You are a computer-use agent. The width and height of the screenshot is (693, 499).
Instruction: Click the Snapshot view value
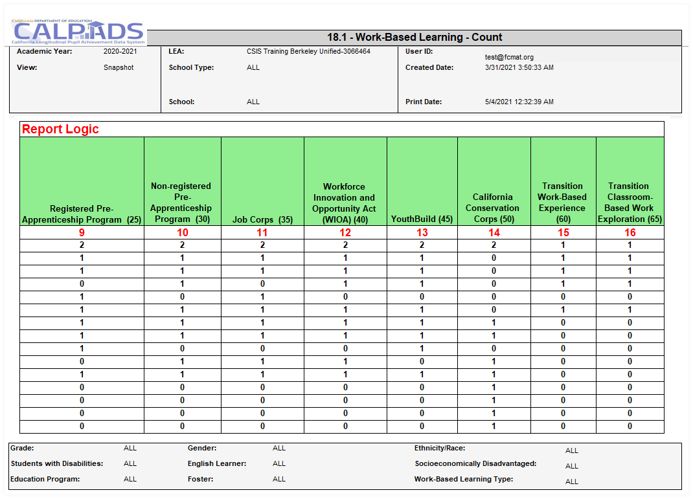pos(119,67)
